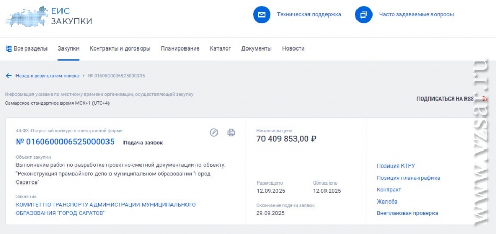Click the digital signature key icon
The height and width of the screenshot is (234, 496).
214,132
